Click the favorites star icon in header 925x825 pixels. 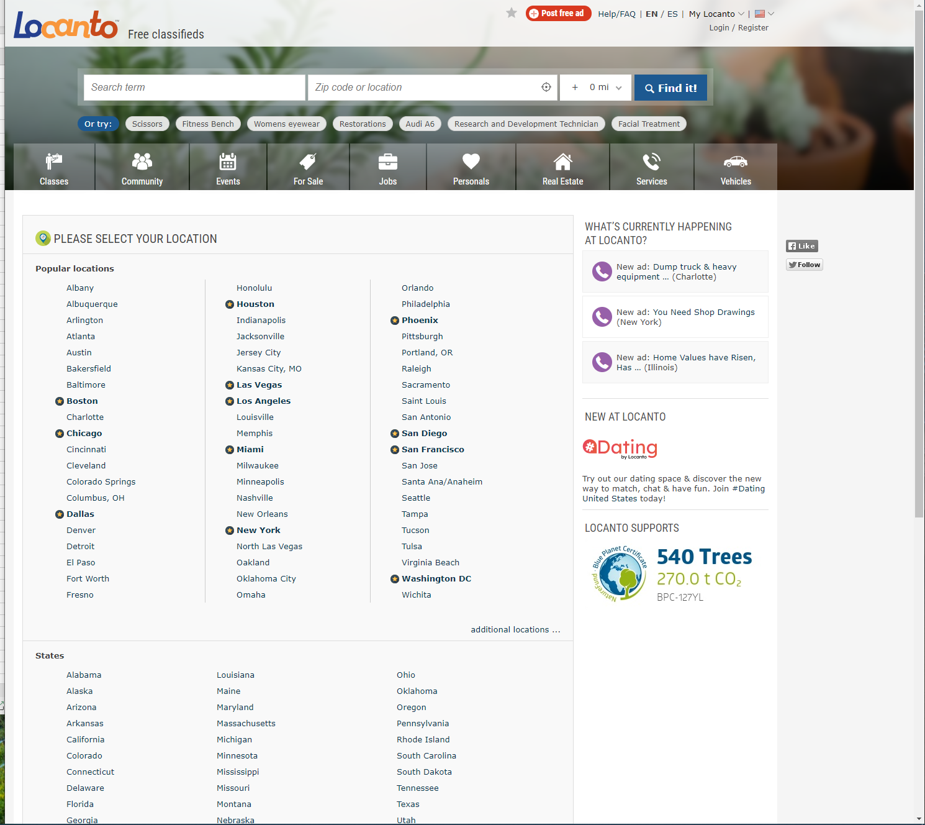pyautogui.click(x=512, y=13)
